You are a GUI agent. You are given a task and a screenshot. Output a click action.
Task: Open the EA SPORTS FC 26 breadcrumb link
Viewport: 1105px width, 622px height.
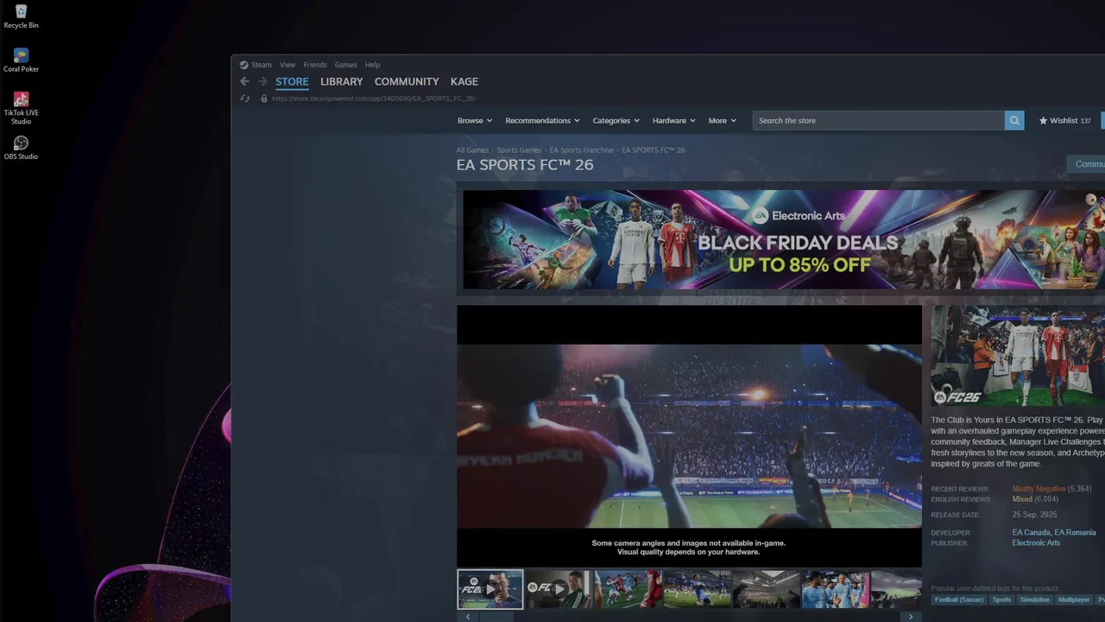654,150
